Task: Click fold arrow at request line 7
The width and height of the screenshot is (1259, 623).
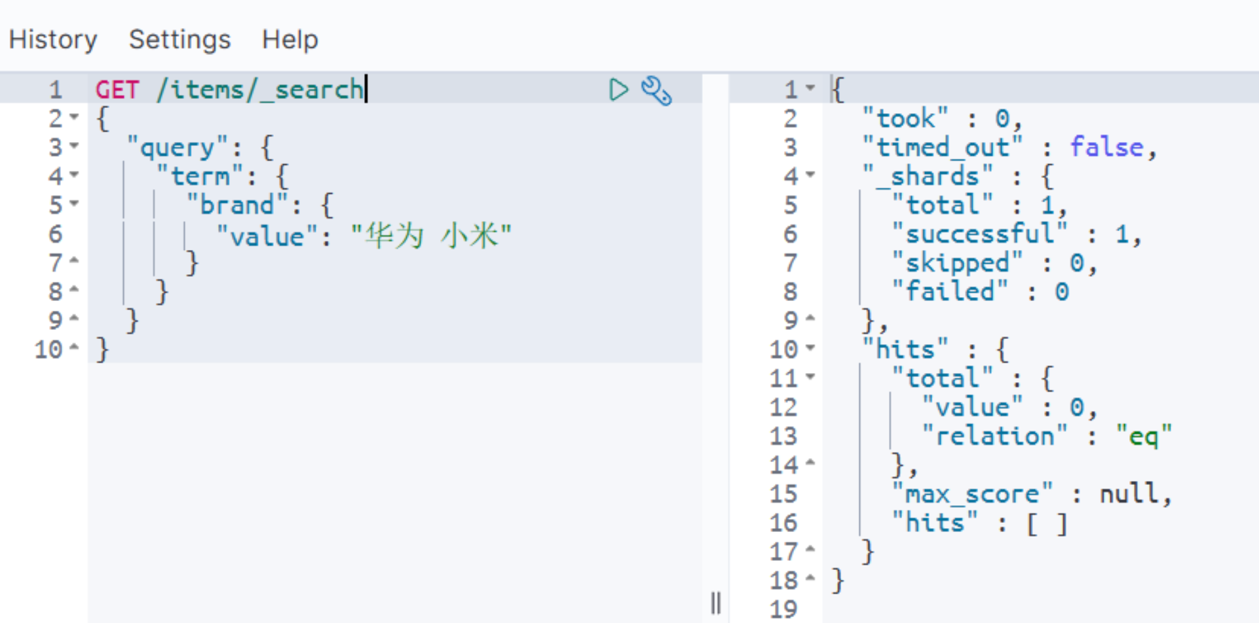Action: click(74, 261)
